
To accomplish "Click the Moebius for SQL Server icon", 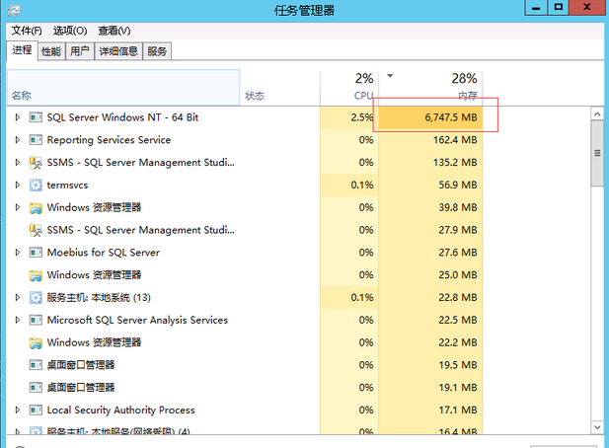I will coord(37,253).
